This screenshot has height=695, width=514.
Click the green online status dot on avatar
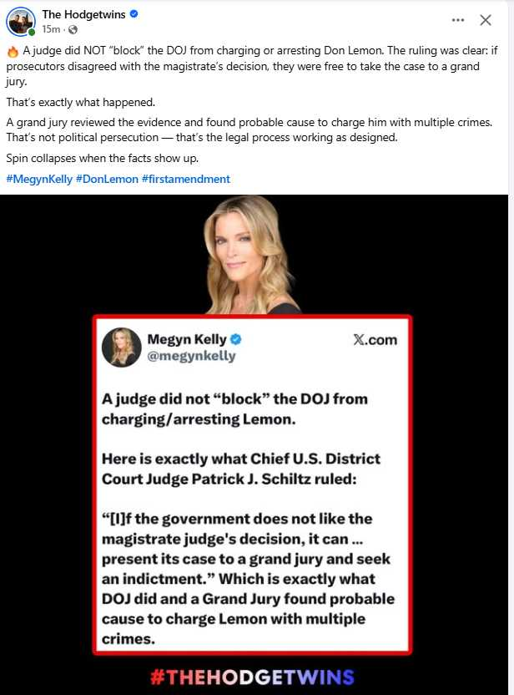coord(32,33)
